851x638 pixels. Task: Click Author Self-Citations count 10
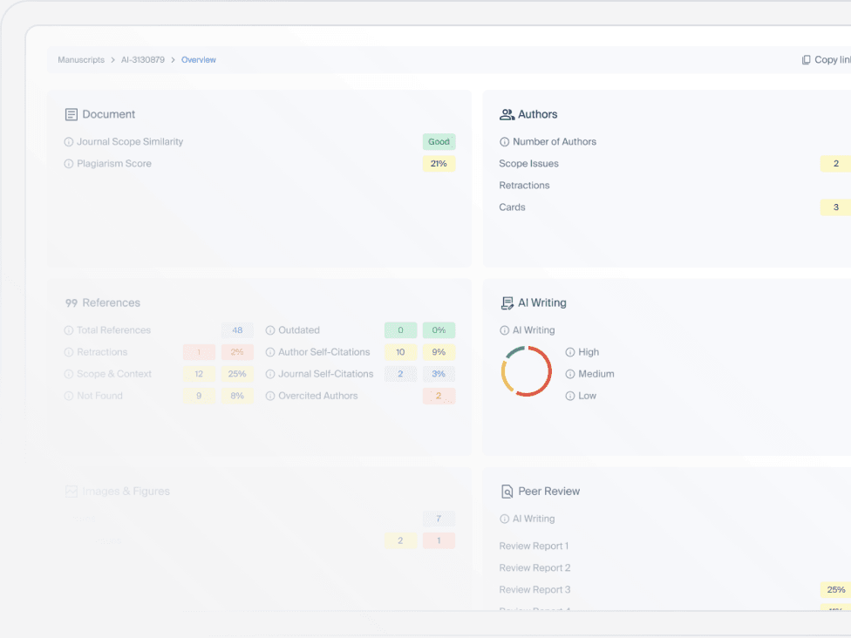(400, 352)
